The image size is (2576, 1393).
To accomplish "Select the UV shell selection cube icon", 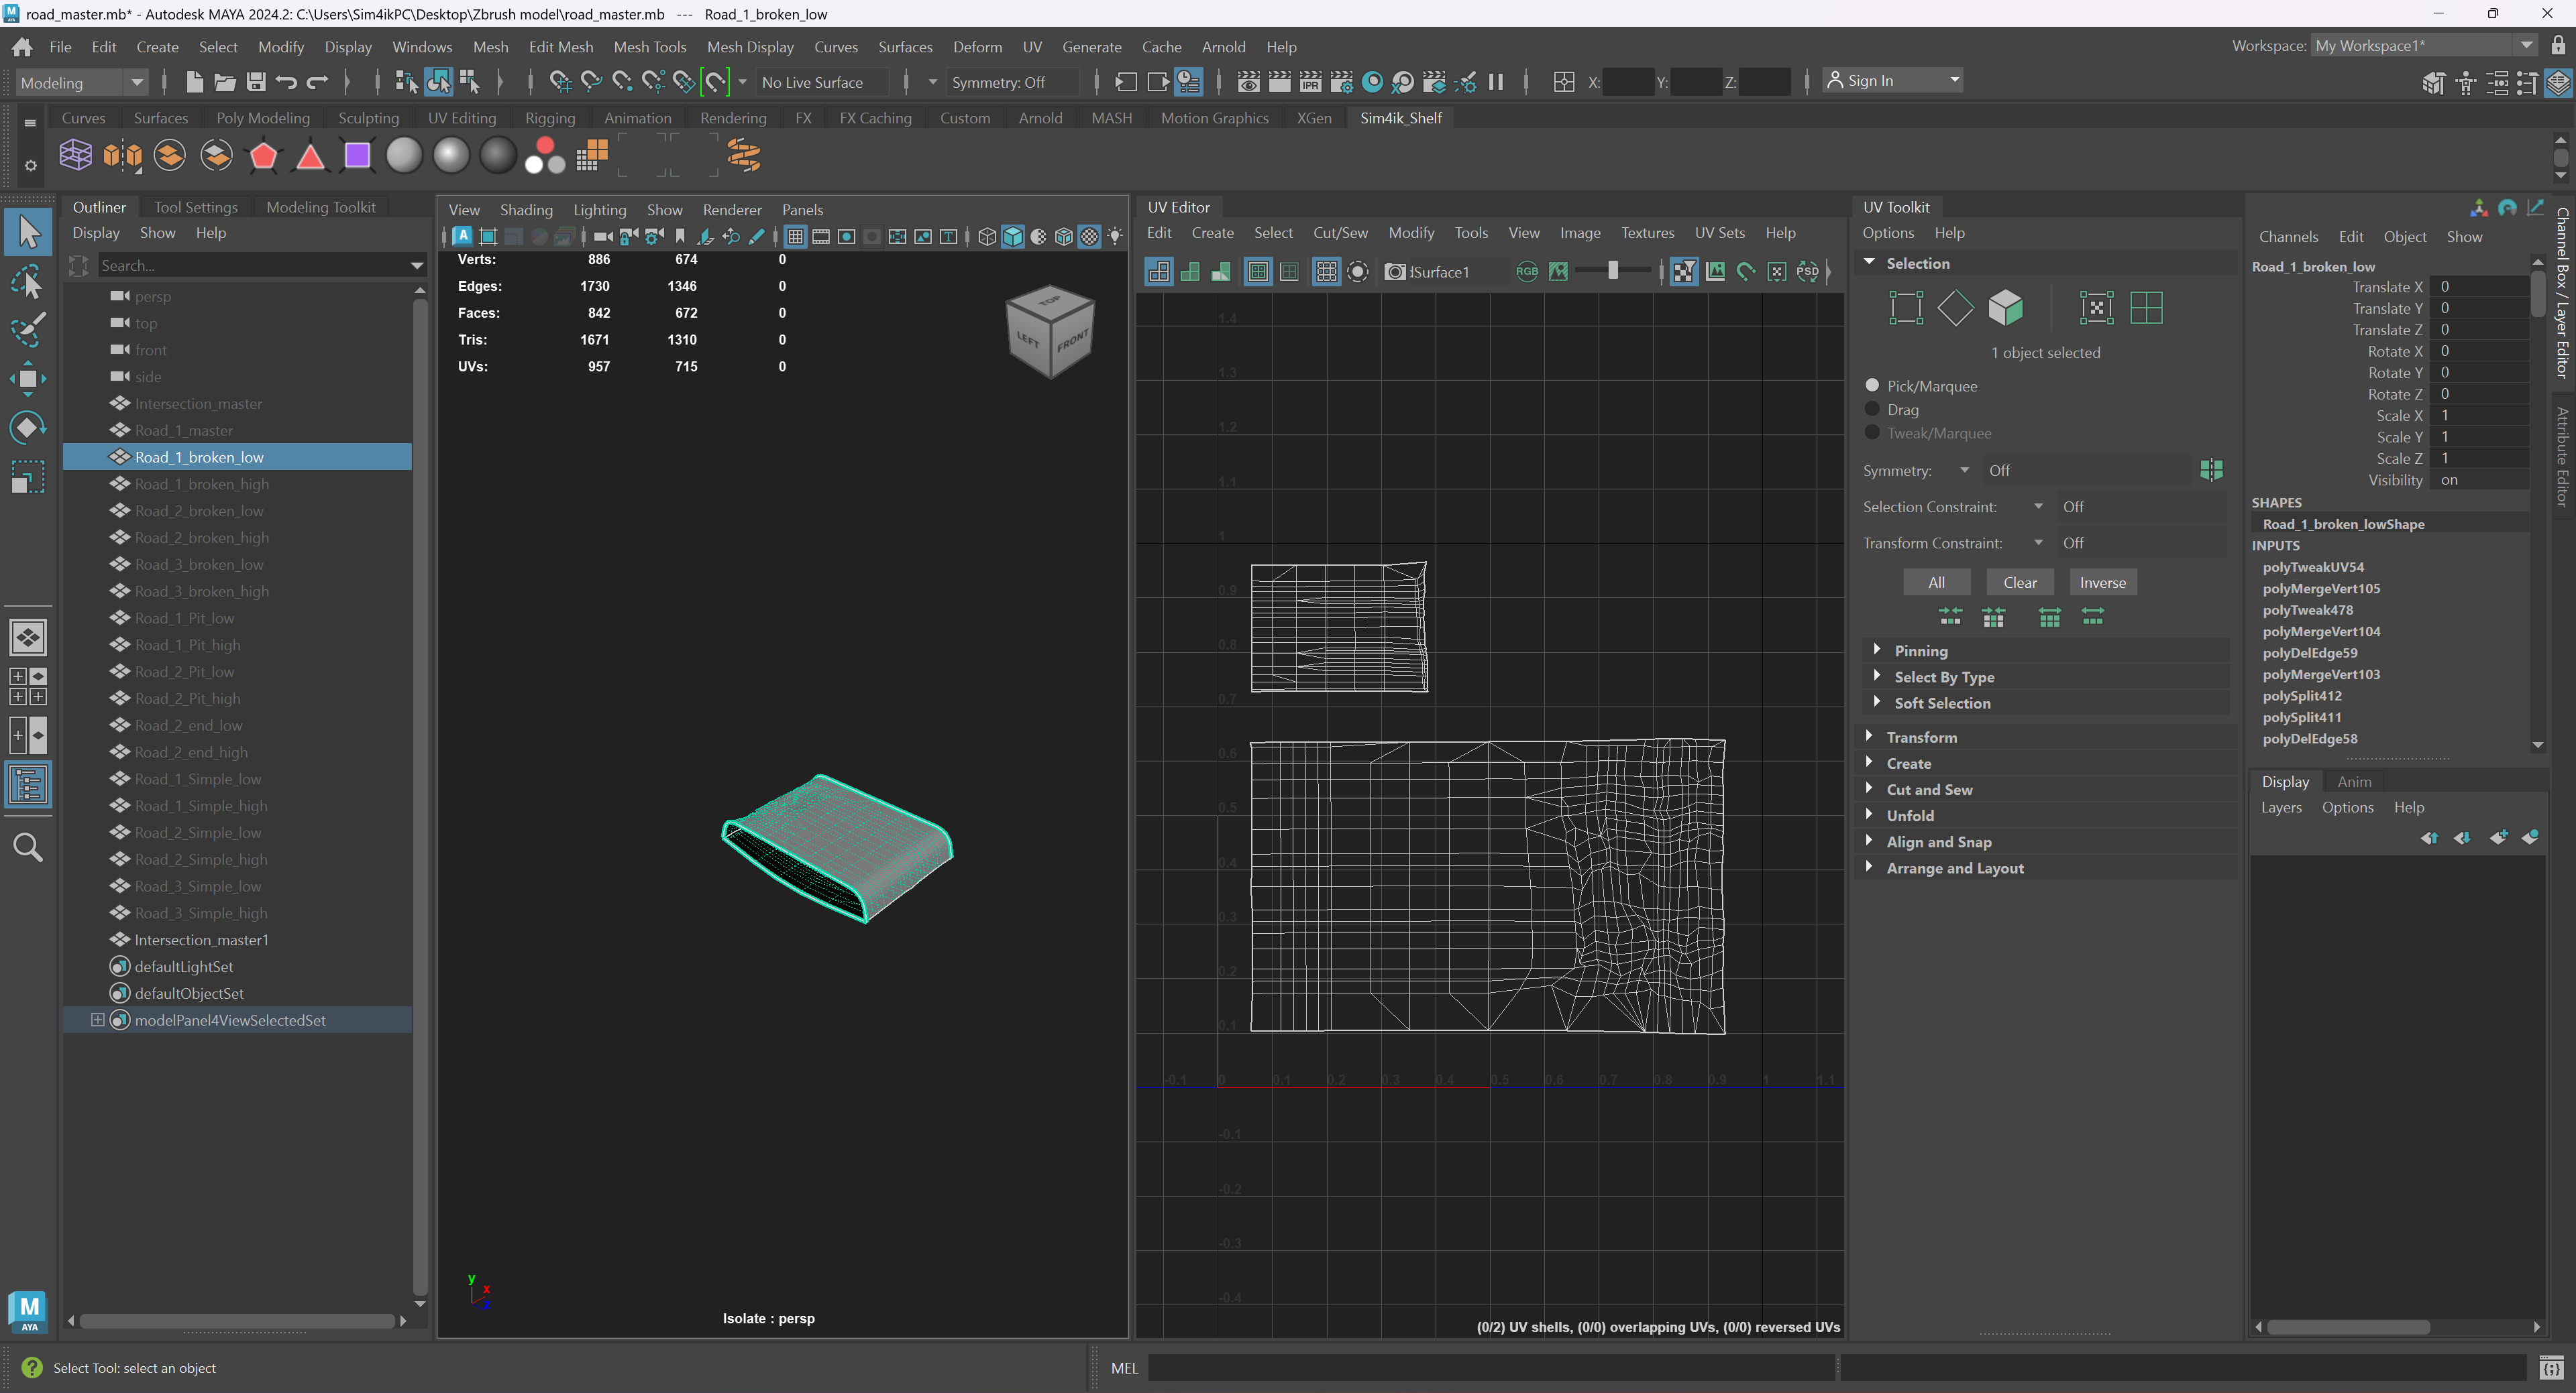I will 2005,308.
